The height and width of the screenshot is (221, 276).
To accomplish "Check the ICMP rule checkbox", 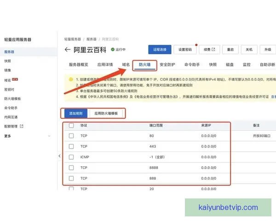I will 71,157.
